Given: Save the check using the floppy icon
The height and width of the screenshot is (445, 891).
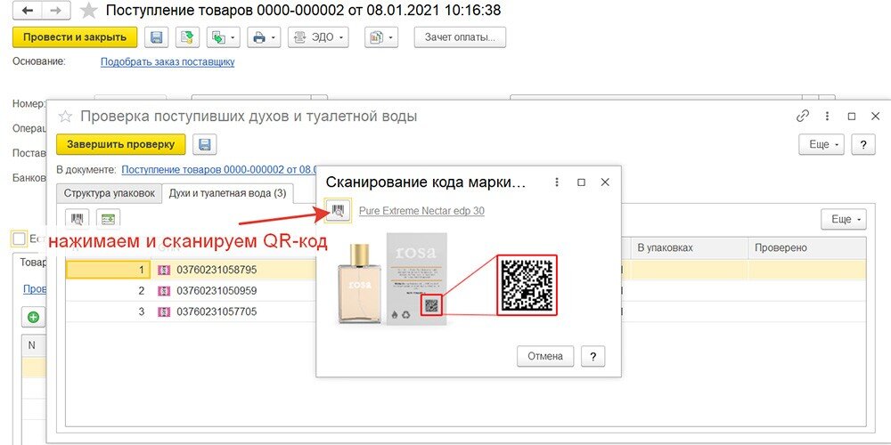Looking at the screenshot, I should (205, 144).
